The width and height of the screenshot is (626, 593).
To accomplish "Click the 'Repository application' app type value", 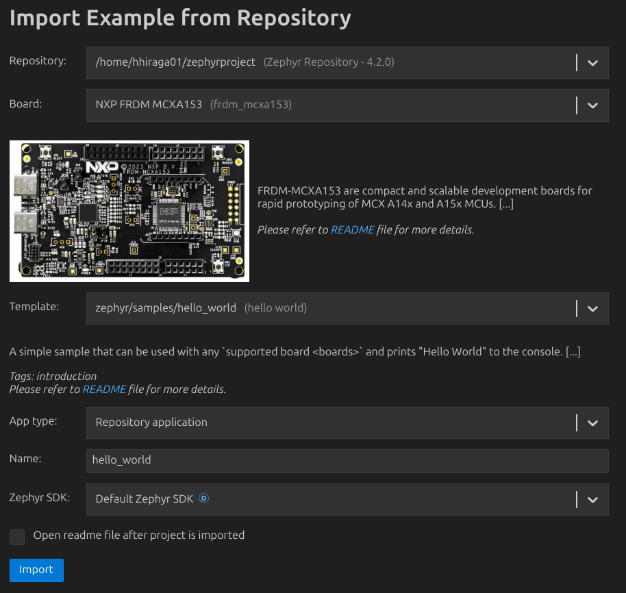I will coord(151,422).
